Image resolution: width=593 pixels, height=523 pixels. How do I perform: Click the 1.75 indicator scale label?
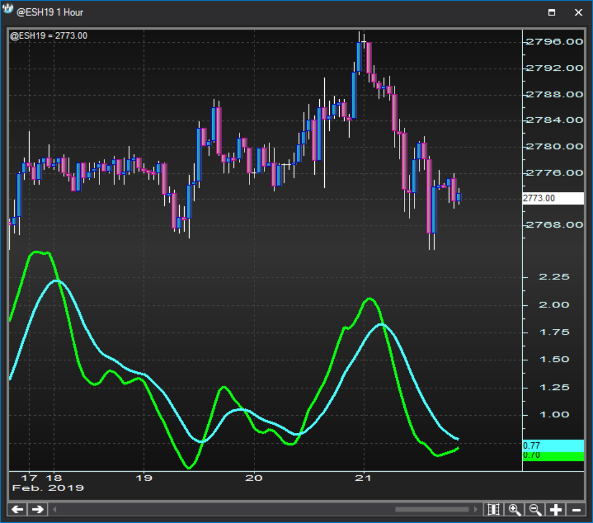click(x=554, y=332)
